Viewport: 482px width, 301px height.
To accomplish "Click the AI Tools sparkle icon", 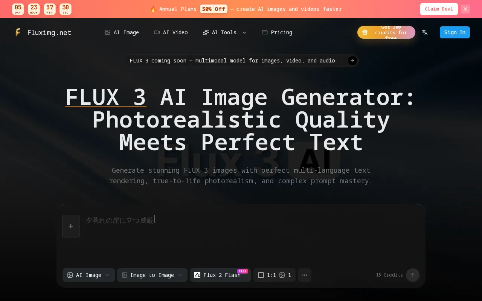I will [x=206, y=32].
